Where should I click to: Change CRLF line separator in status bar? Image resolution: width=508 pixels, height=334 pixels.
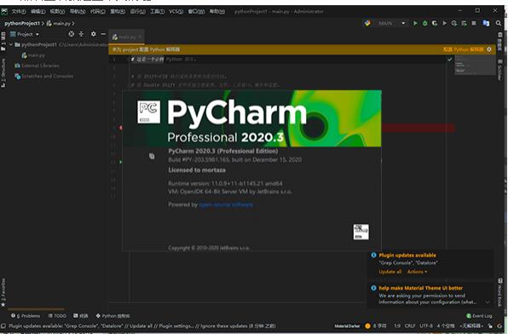tap(410, 325)
